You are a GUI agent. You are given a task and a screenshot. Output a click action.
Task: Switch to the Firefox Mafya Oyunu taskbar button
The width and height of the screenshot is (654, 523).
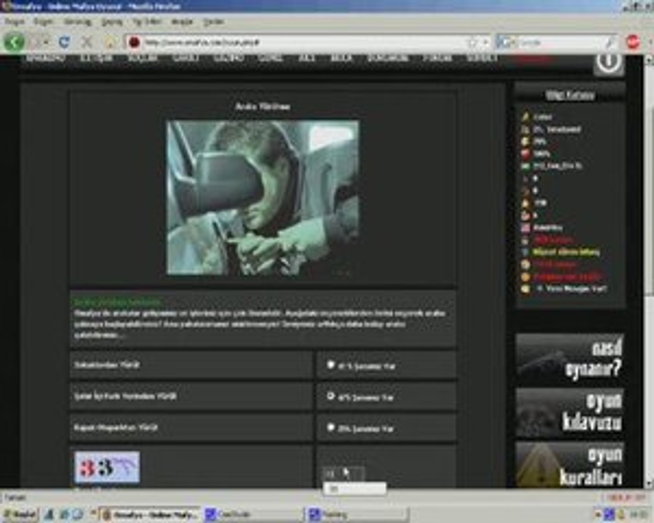point(150,514)
